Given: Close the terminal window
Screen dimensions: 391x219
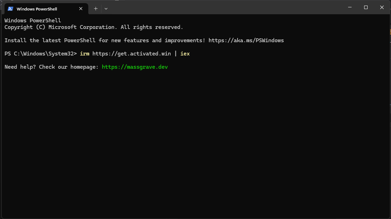Looking at the screenshot, I should point(382,7).
